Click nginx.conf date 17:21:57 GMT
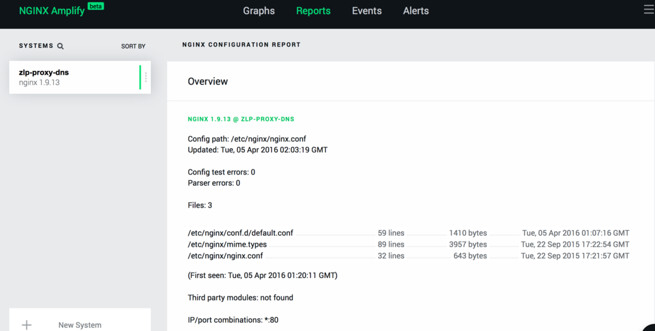 tap(575, 256)
